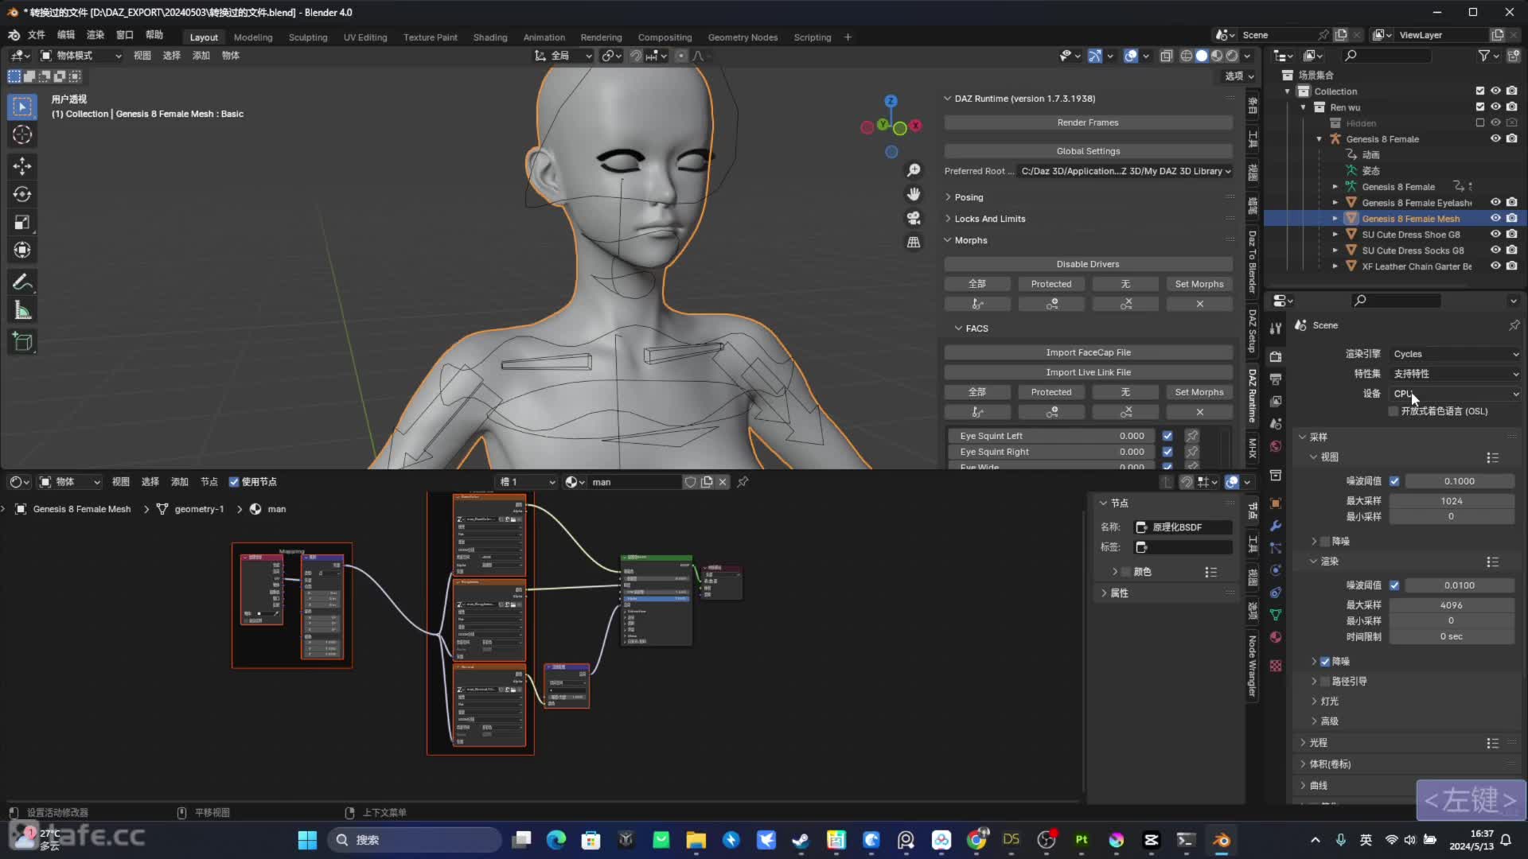Screen dimensions: 1528x859
Task: Toggle viewport noise threshold checkbox
Action: (x=1394, y=481)
